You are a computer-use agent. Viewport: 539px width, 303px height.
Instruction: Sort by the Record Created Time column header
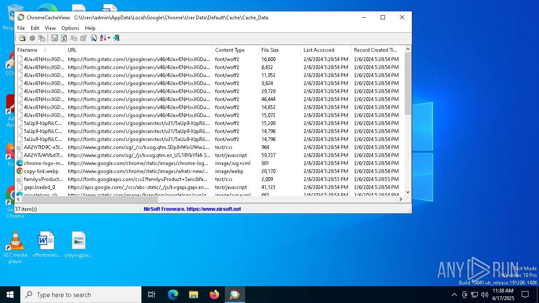377,50
